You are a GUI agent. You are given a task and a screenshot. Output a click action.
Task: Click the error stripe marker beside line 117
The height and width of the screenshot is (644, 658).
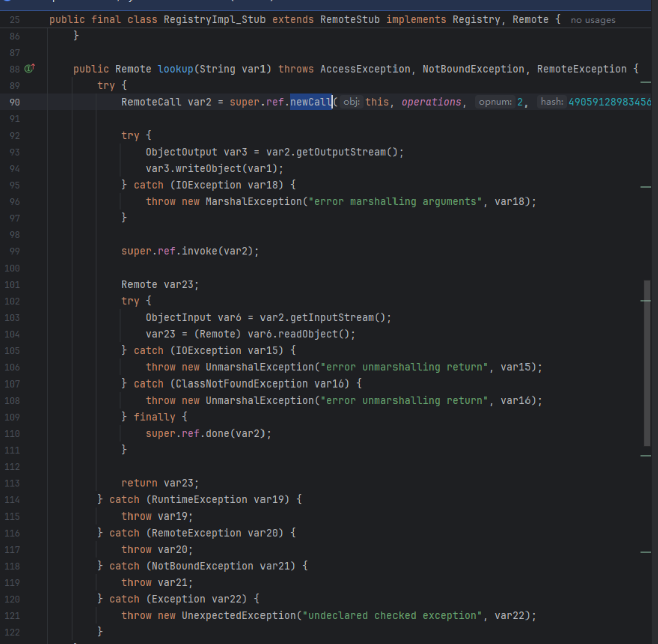(x=645, y=552)
